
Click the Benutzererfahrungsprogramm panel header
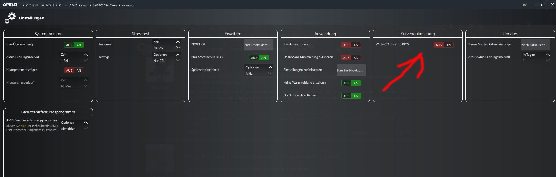pos(48,112)
